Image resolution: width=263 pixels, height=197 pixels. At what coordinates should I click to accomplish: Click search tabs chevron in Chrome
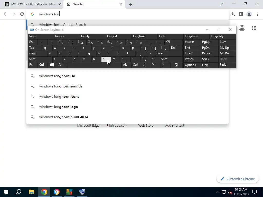[x=222, y=4]
